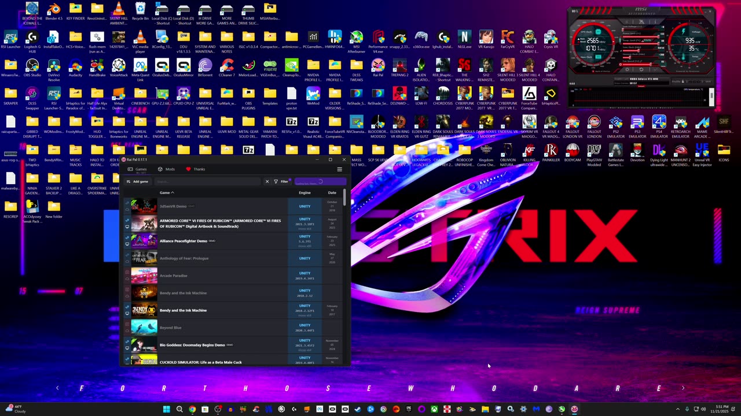The height and width of the screenshot is (416, 741).
Task: Focus the Rai Pal game search field
Action: (208, 181)
